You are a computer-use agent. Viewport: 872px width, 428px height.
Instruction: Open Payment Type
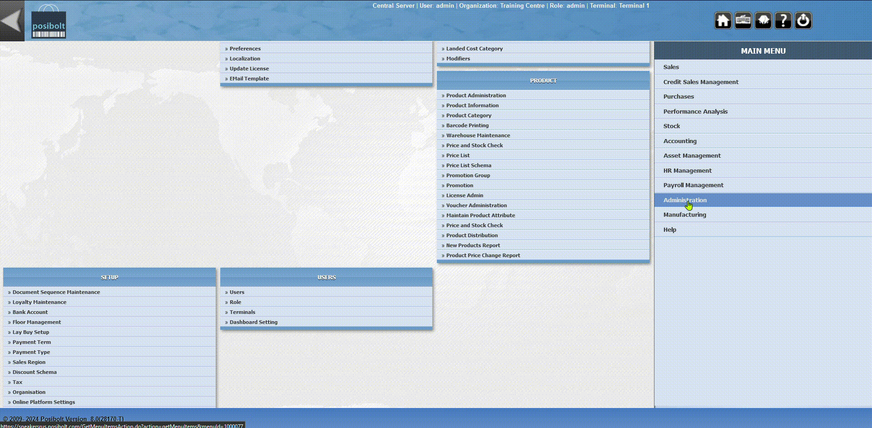click(x=31, y=352)
